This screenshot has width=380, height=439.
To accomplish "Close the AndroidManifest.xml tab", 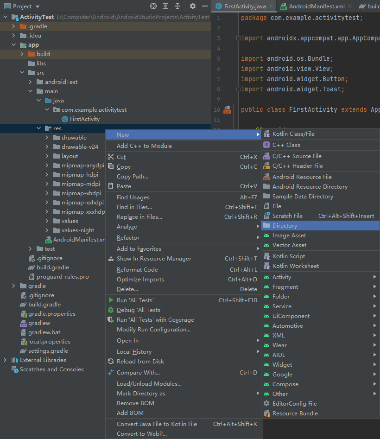I will (x=350, y=6).
